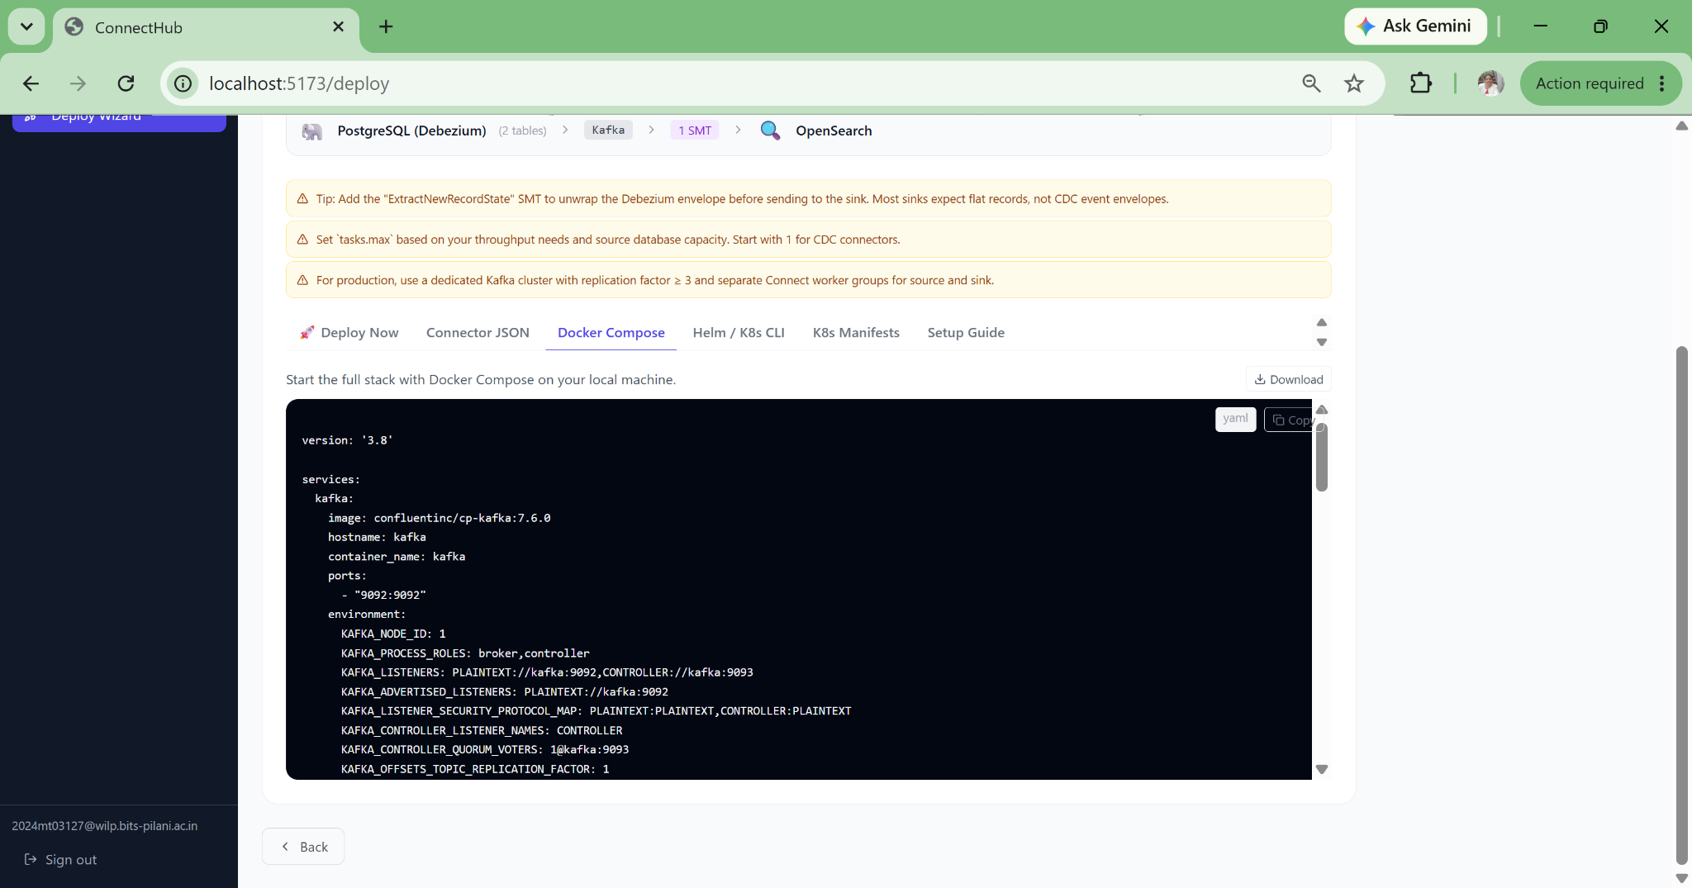Click the user email in the sidebar
This screenshot has width=1692, height=888.
click(105, 826)
